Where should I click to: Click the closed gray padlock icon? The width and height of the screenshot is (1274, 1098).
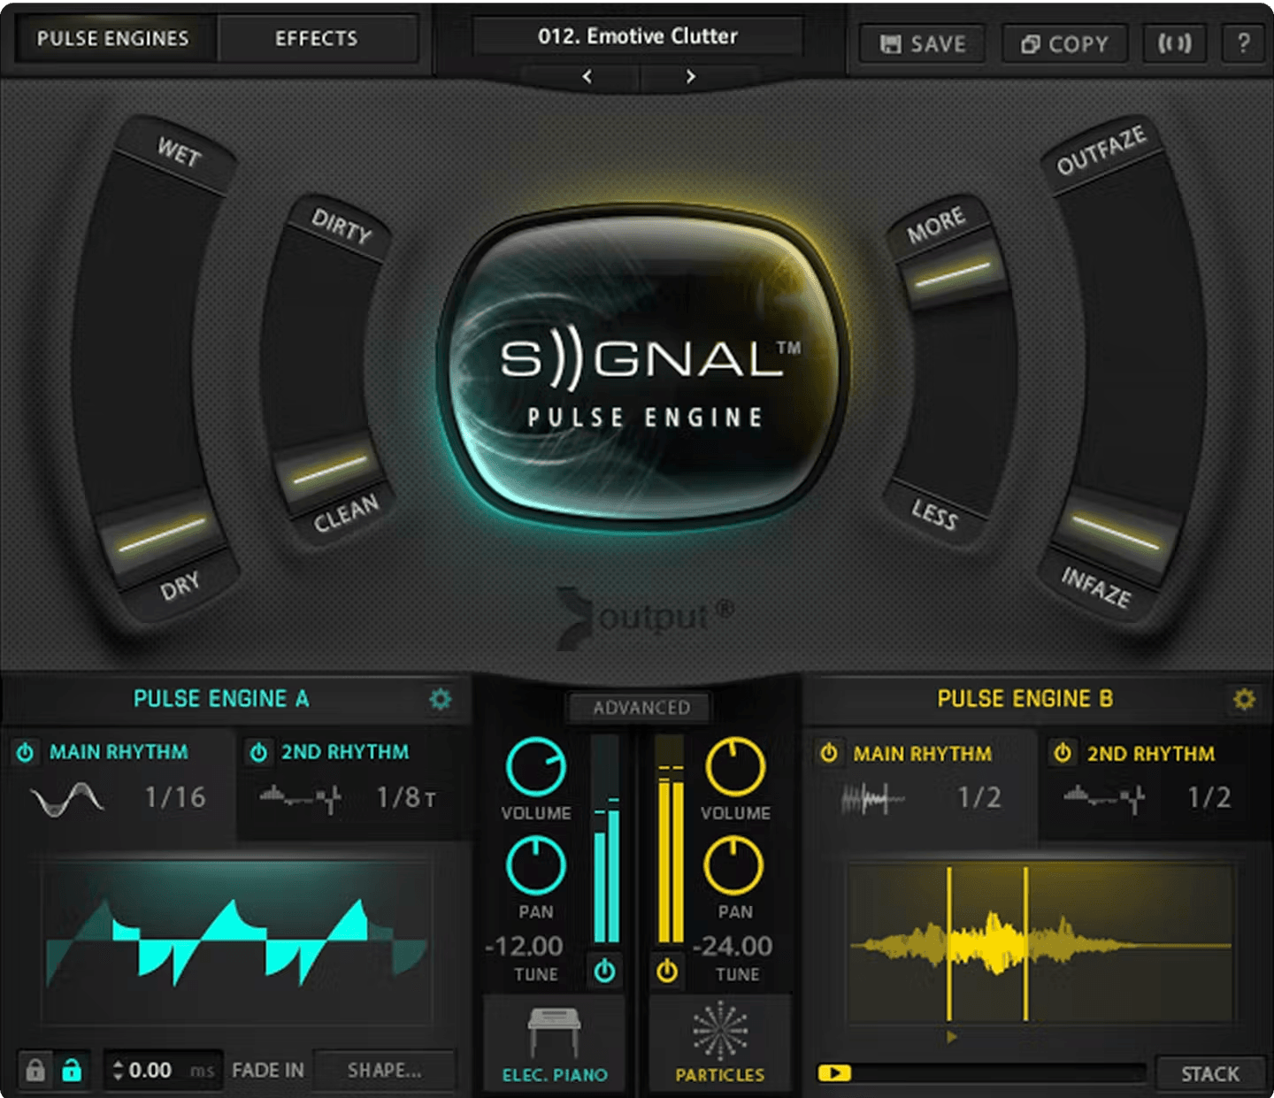[35, 1070]
